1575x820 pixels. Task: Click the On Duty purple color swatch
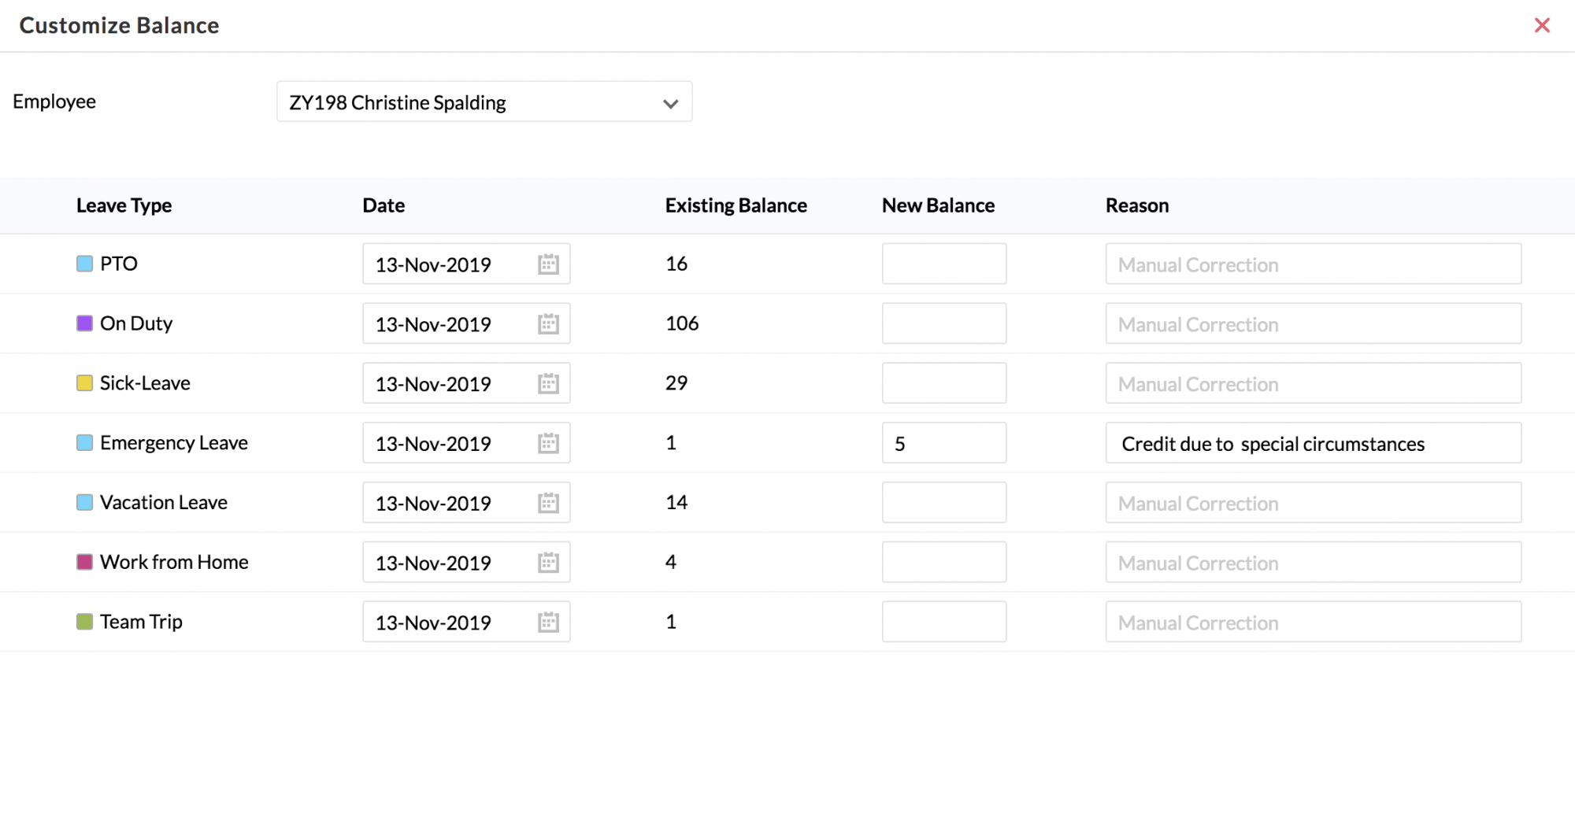click(x=84, y=323)
